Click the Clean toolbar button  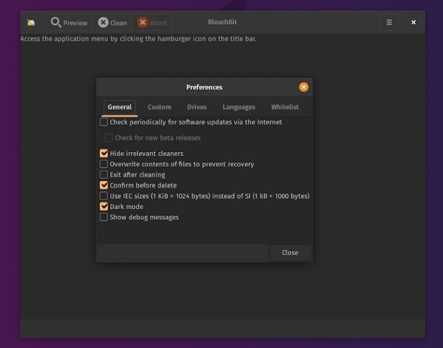(x=112, y=22)
